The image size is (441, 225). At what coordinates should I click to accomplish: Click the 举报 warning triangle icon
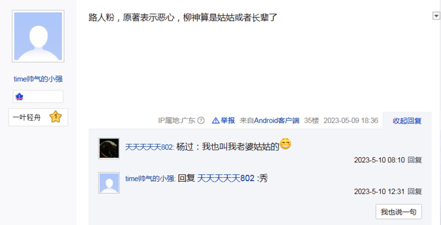point(215,121)
